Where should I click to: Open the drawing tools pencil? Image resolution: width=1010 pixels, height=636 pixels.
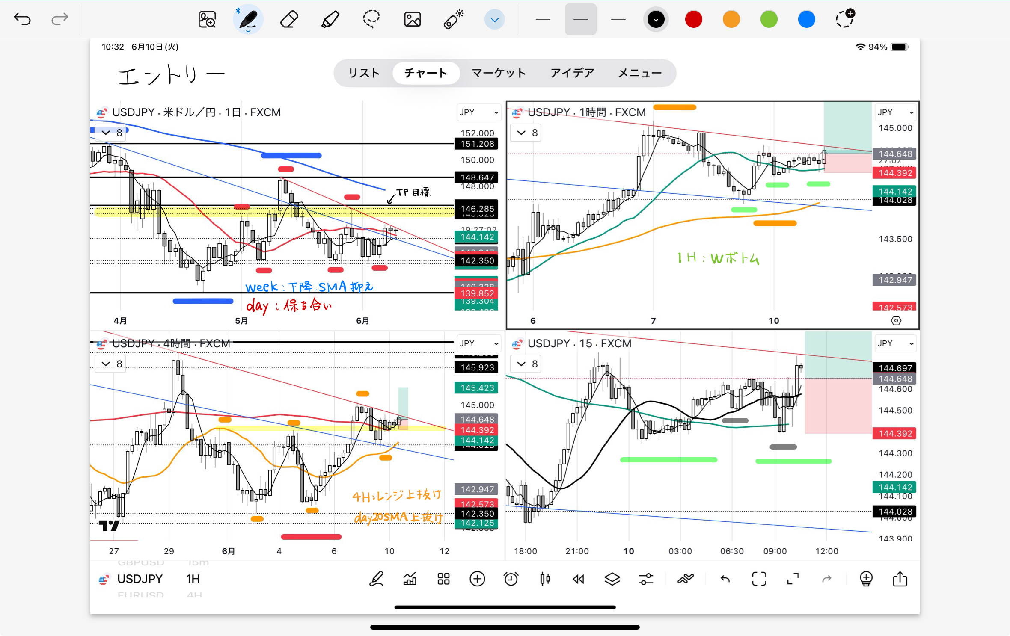[x=376, y=579]
